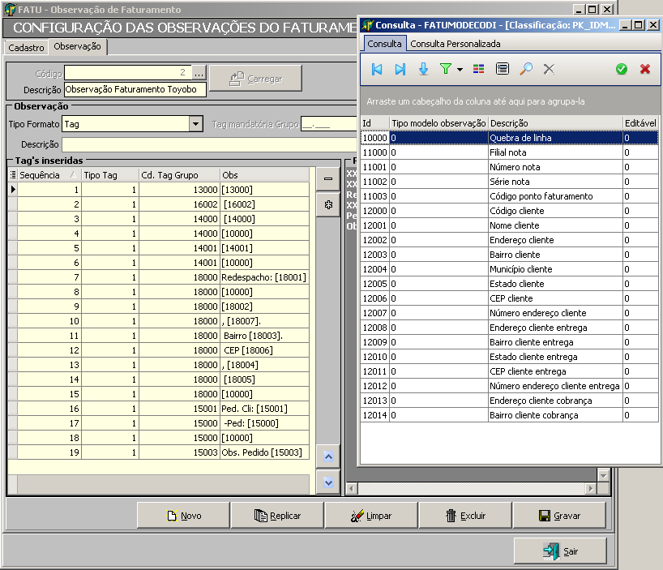663x570 pixels.
Task: Click the Gravar button
Action: click(559, 516)
